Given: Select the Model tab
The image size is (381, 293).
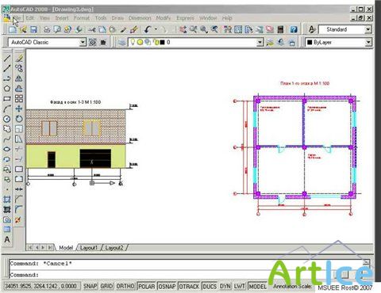Looking at the screenshot, I should coord(66,248).
